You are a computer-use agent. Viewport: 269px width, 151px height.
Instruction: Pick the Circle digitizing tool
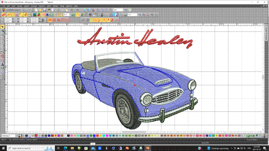tap(3, 56)
